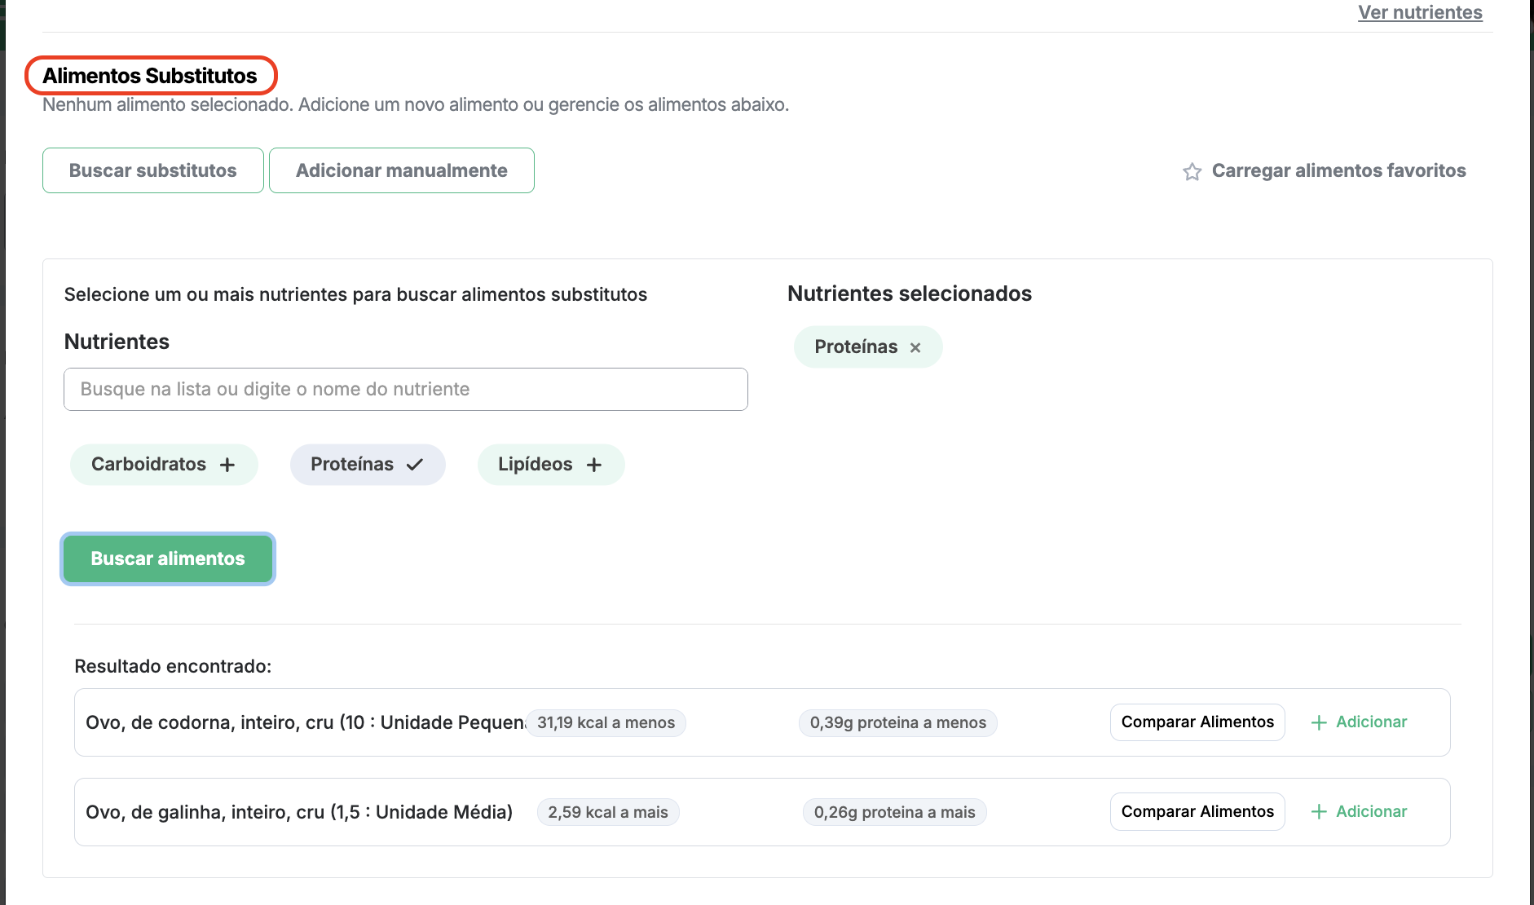
Task: Click plus icon to add chicken egg
Action: [1318, 812]
